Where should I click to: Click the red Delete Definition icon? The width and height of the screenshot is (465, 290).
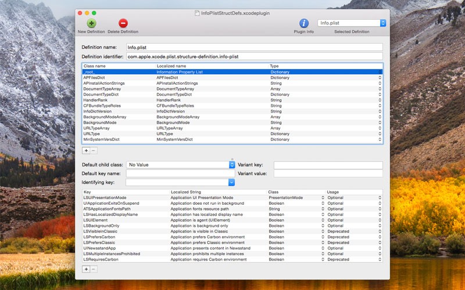[x=123, y=23]
